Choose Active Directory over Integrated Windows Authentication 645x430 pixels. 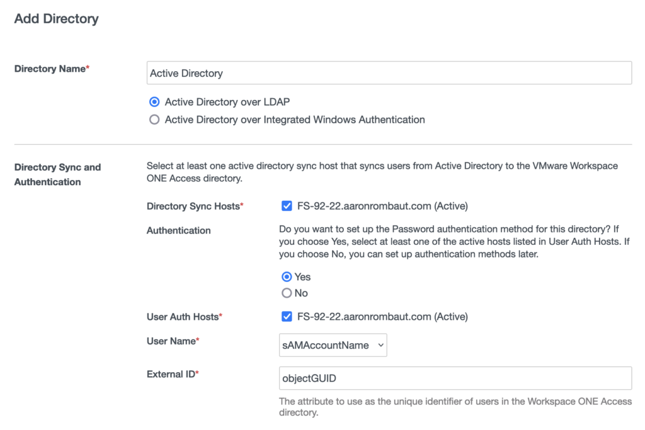[x=154, y=120]
